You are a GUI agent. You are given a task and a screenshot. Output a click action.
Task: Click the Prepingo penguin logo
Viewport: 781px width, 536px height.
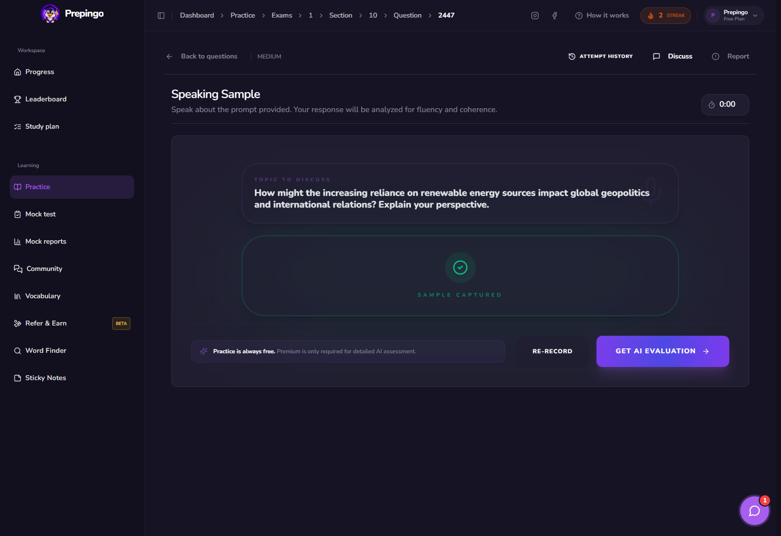pyautogui.click(x=50, y=14)
